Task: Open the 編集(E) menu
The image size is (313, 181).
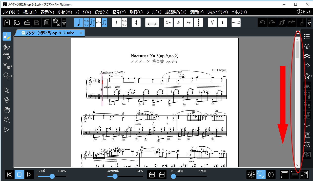Action: coord(30,12)
